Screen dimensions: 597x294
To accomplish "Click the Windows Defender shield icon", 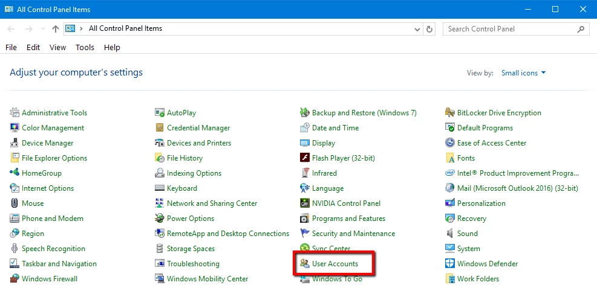I will [450, 263].
